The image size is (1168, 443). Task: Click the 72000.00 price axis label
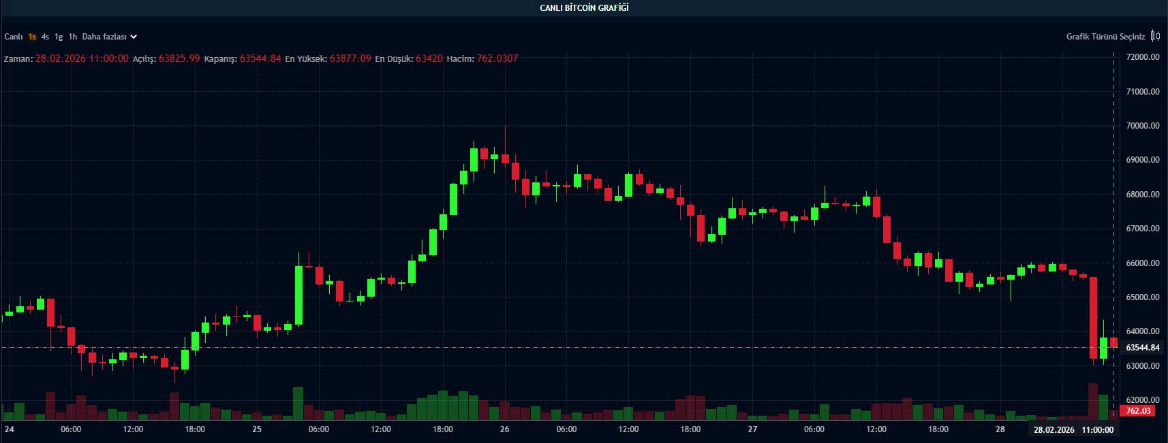pyautogui.click(x=1142, y=57)
